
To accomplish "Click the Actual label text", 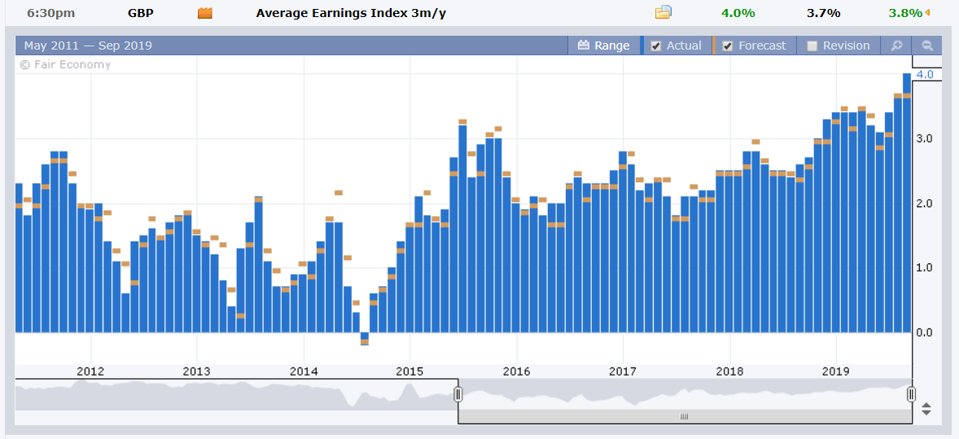I will [x=684, y=46].
